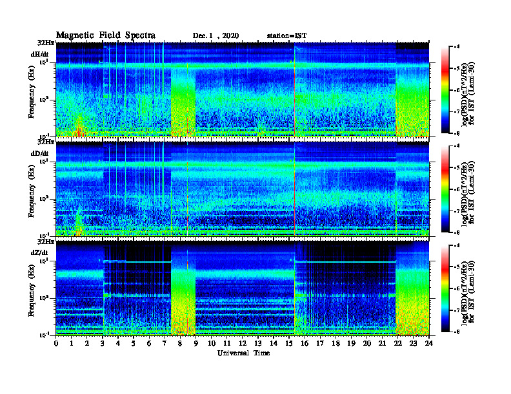Image resolution: width=511 pixels, height=394 pixels.
Task: Click hour tick label "0" on time axis
Action: coord(56,343)
